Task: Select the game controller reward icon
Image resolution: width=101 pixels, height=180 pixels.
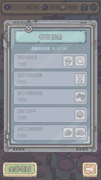Action: (80, 97)
